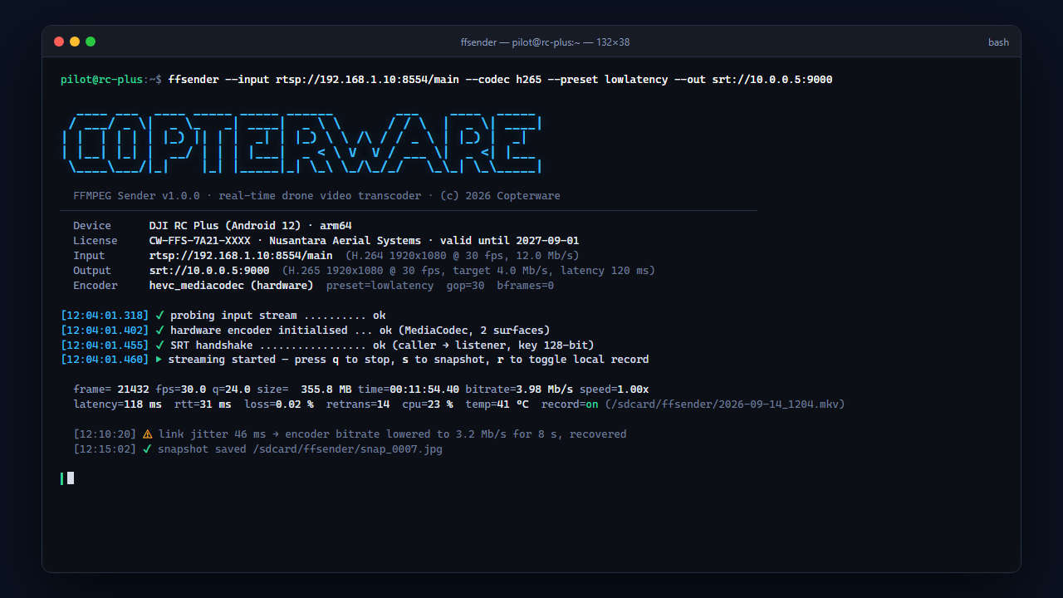Image resolution: width=1063 pixels, height=598 pixels.
Task: Click the check mark beside hardware encoder initialised
Action: coord(159,331)
